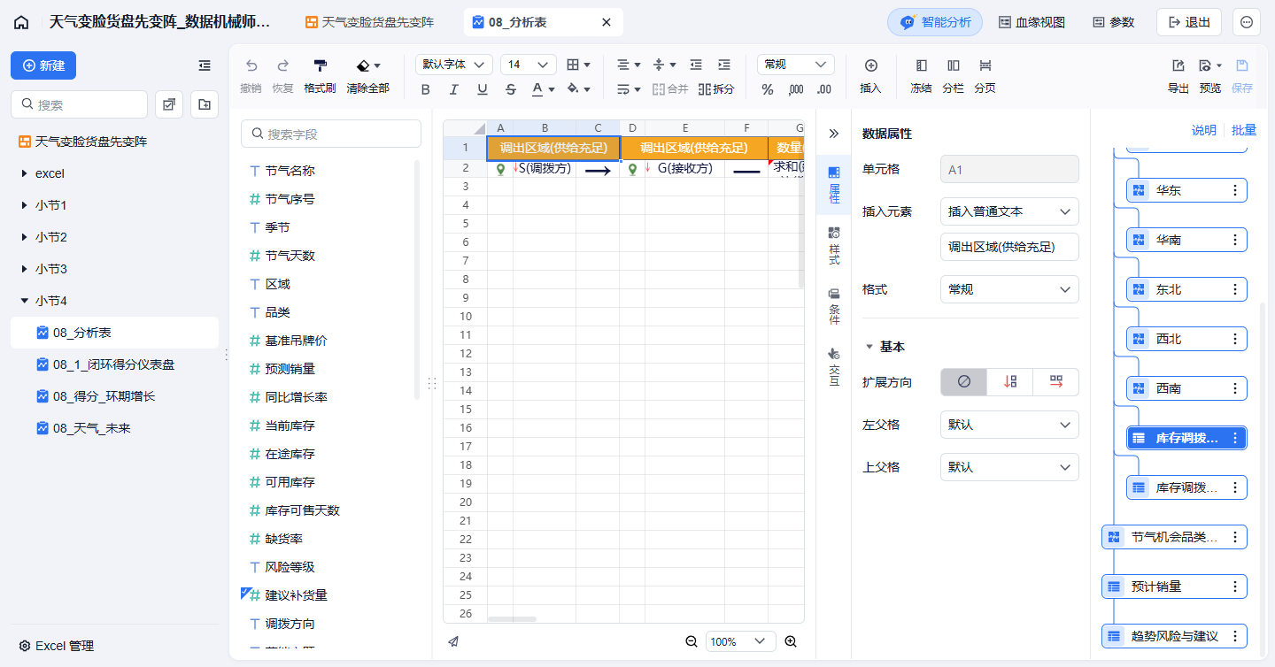Screen dimensions: 1275x667
Task: Increase the cell indent
Action: 724,65
